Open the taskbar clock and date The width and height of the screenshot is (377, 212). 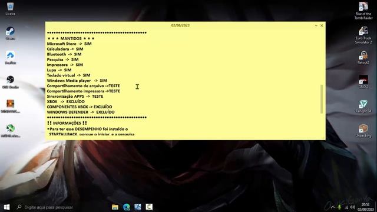point(365,207)
